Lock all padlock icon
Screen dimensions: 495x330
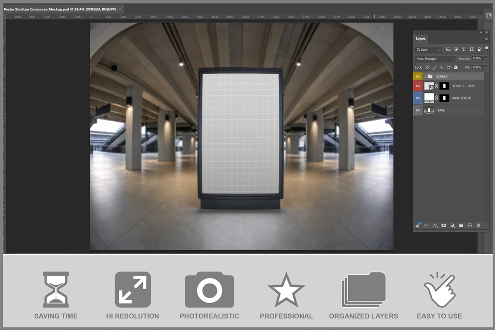(455, 67)
